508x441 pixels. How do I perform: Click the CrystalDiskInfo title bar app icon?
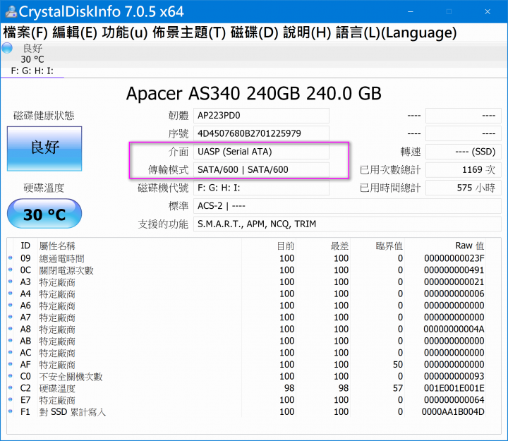(x=11, y=12)
